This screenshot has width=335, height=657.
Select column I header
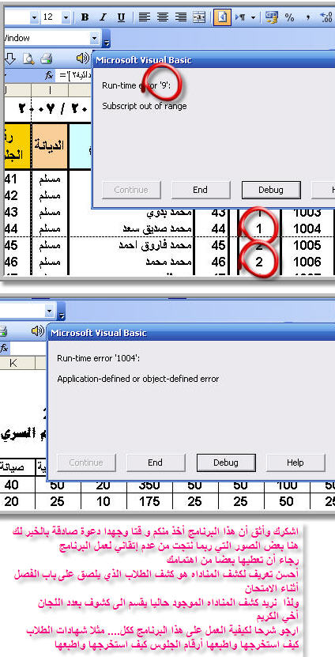(50, 89)
